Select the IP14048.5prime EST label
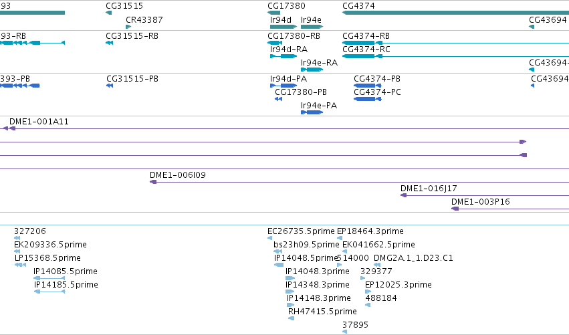 coord(306,258)
